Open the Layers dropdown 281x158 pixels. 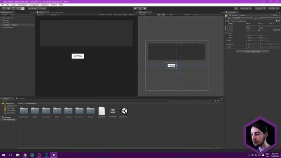pyautogui.click(x=260, y=9)
